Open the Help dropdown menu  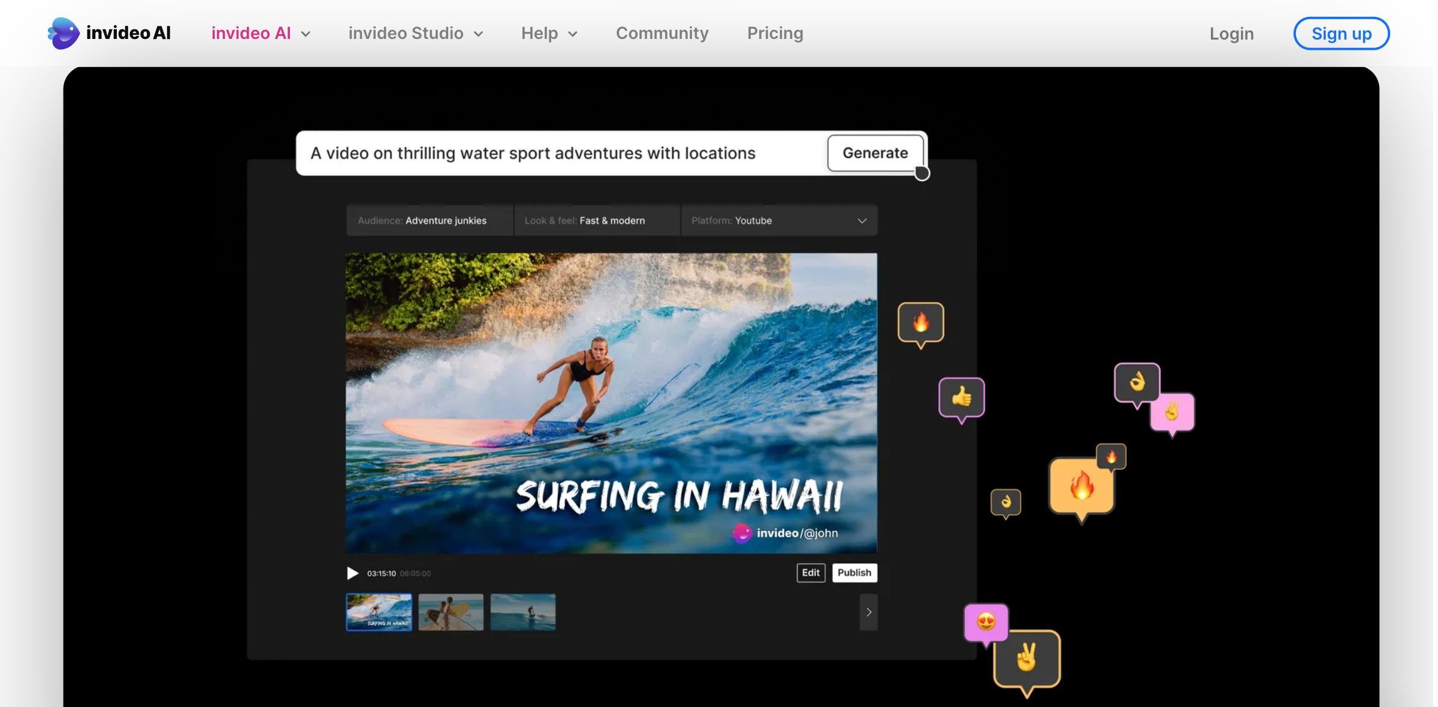pos(549,34)
